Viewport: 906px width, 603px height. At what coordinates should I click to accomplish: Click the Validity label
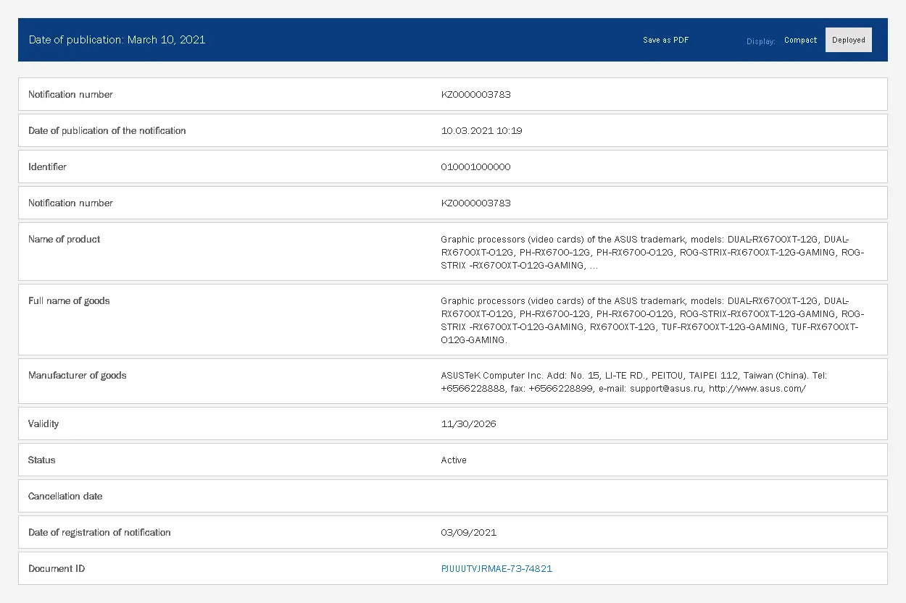tap(43, 423)
